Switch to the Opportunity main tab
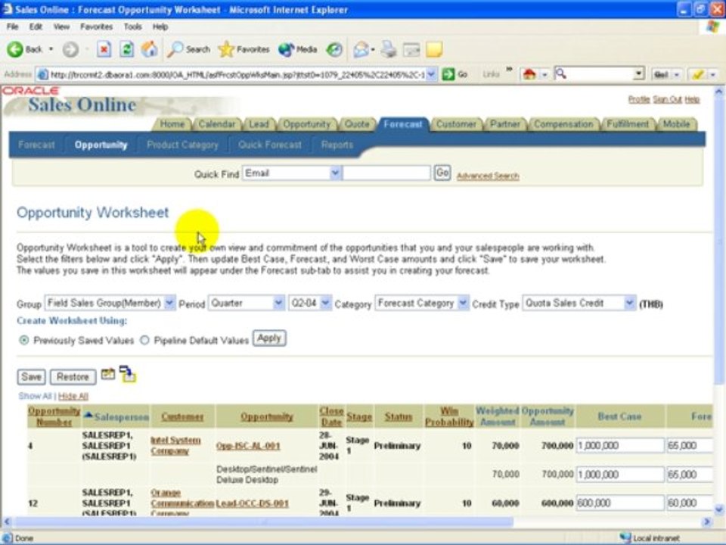This screenshot has height=545, width=726. point(306,124)
